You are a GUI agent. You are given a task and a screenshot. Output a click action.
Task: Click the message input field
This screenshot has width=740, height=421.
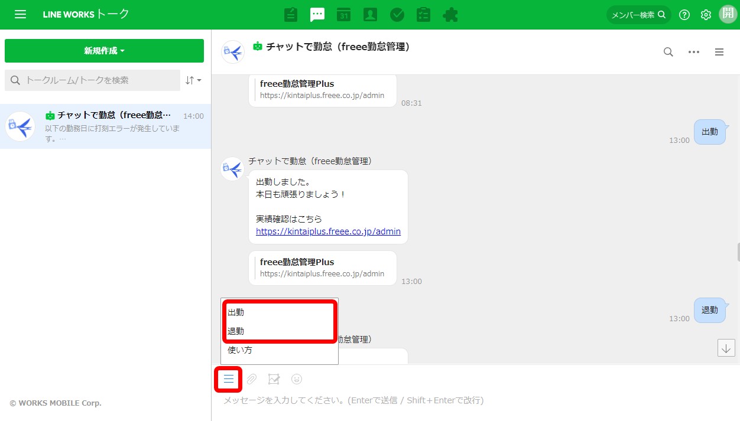click(x=476, y=400)
